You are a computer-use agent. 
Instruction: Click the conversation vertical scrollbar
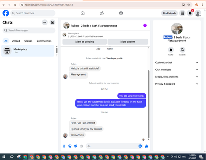coord(148,104)
